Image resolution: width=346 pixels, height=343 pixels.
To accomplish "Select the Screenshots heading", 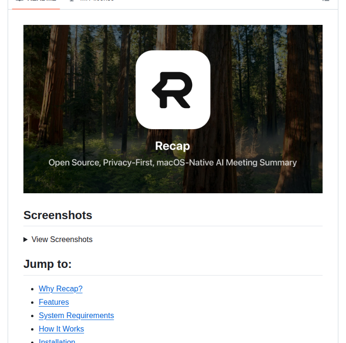I will (58, 215).
